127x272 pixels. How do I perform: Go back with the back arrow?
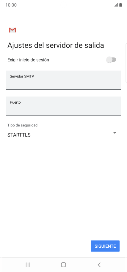tap(99, 265)
